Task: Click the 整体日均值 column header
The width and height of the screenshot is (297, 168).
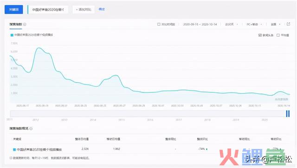Action: 82,139
